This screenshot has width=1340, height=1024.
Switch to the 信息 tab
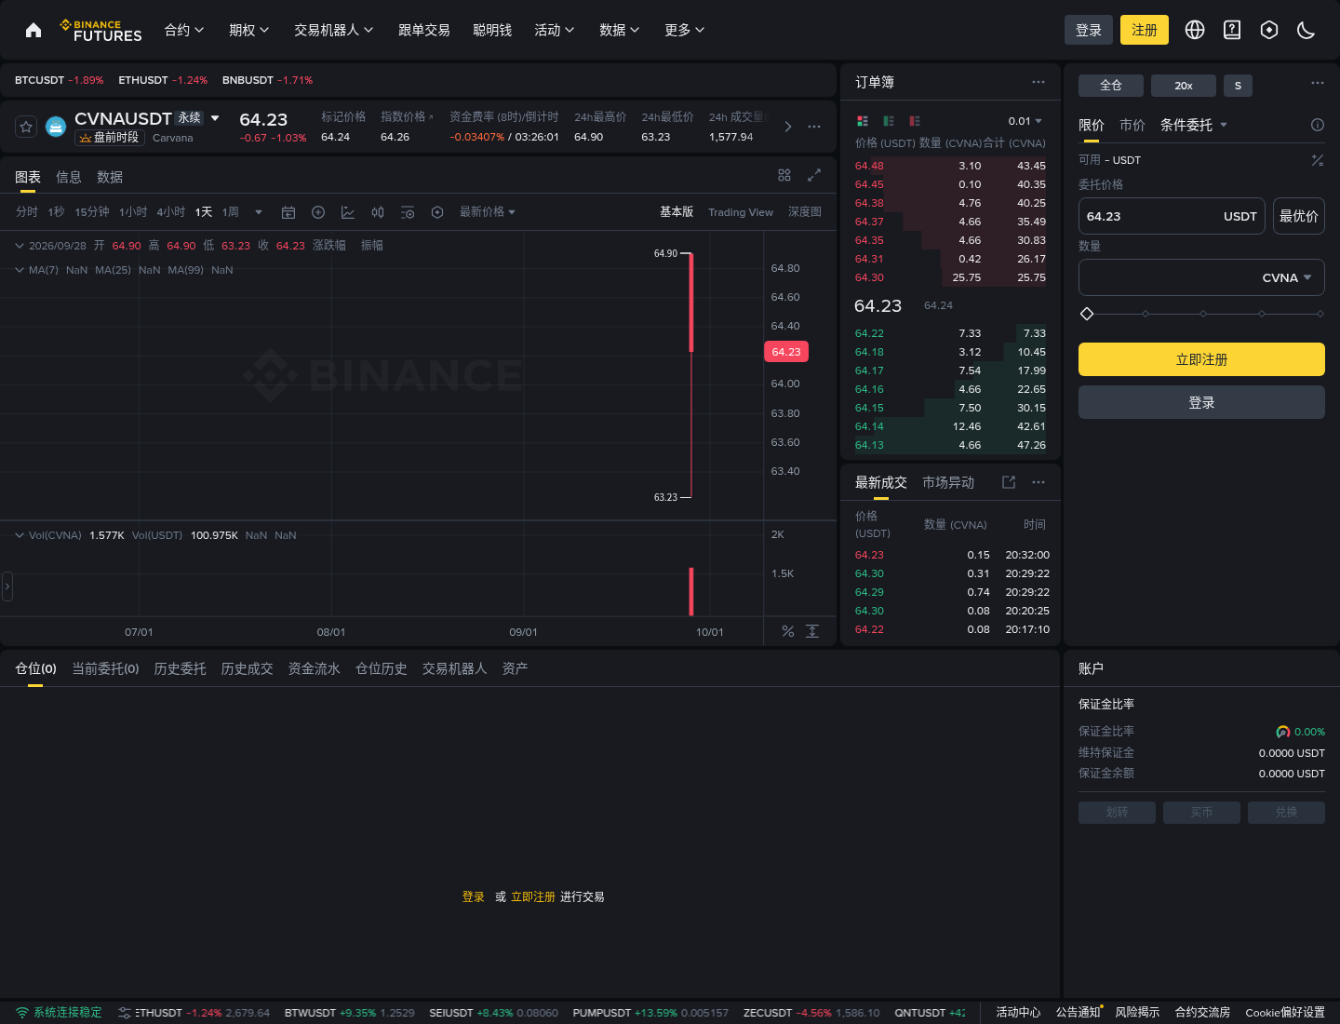pyautogui.click(x=69, y=177)
